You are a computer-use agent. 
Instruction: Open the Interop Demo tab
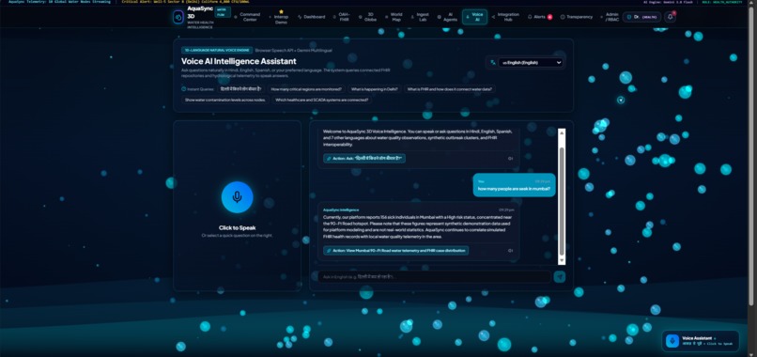[279, 17]
